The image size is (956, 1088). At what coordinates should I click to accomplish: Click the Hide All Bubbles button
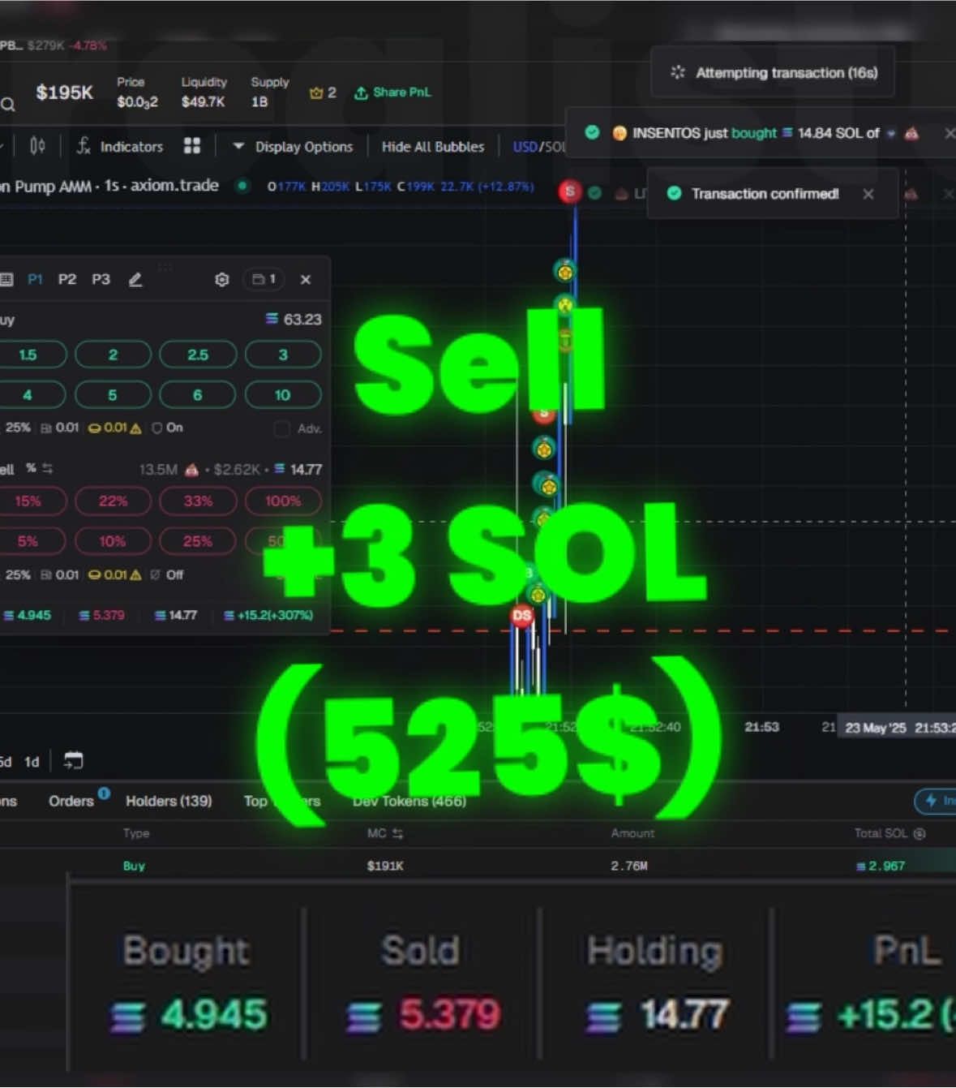pyautogui.click(x=432, y=146)
